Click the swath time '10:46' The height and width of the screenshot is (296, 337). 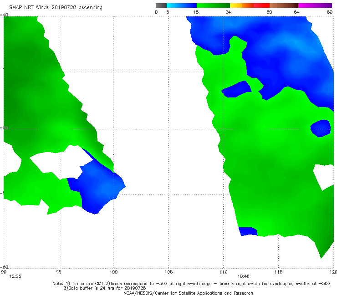(243, 276)
